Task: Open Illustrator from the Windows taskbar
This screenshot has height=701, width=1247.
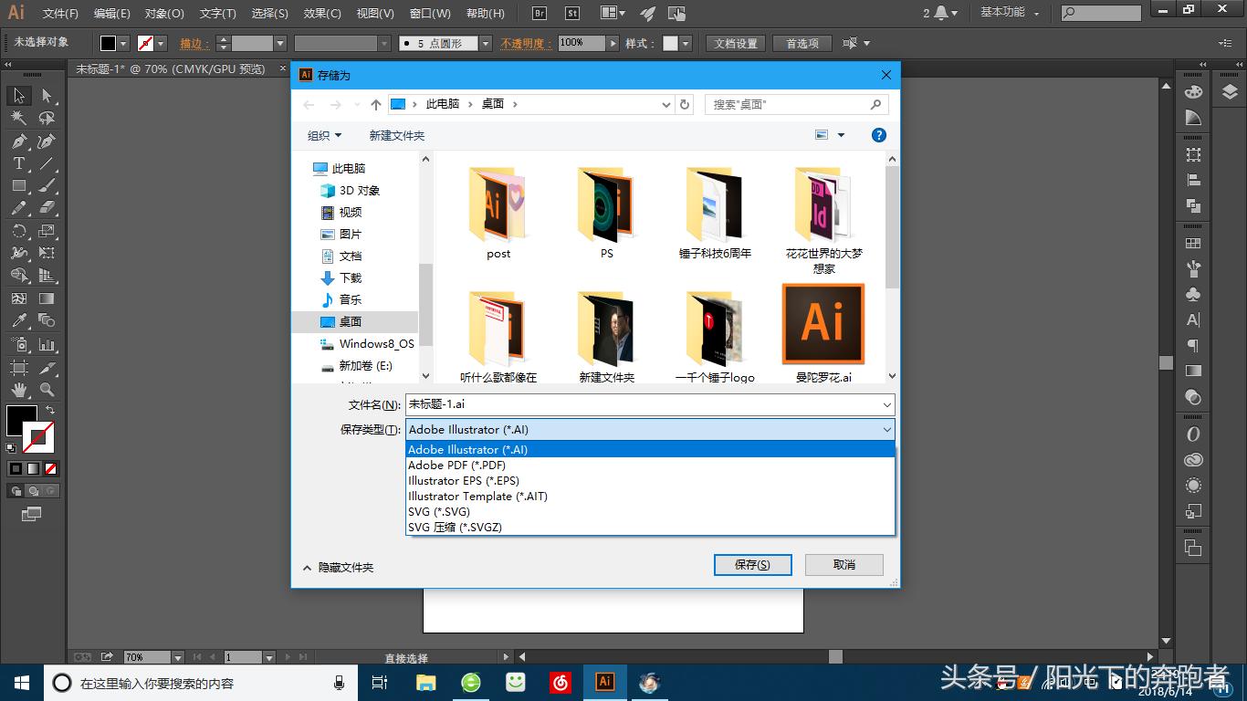Action: click(603, 682)
